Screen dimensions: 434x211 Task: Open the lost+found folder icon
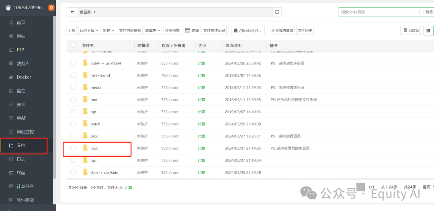(x=85, y=75)
